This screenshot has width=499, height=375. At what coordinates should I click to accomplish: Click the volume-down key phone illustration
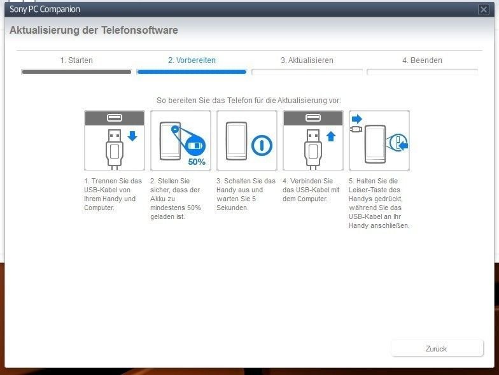point(379,140)
